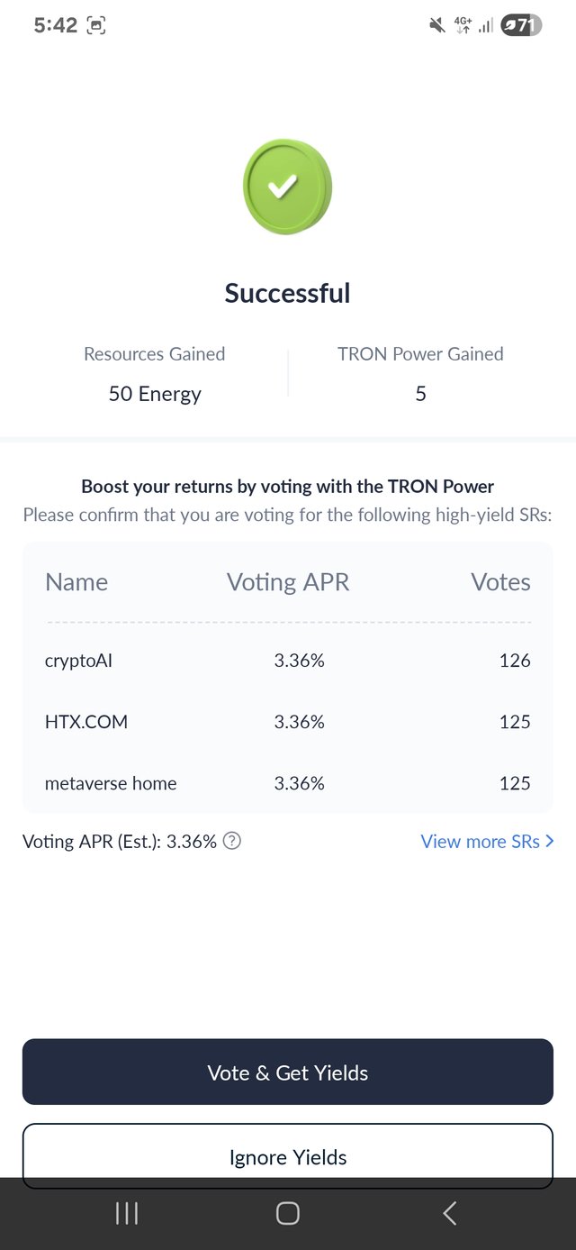The width and height of the screenshot is (576, 1250).
Task: Expand the View more SRs chevron
Action: (550, 841)
